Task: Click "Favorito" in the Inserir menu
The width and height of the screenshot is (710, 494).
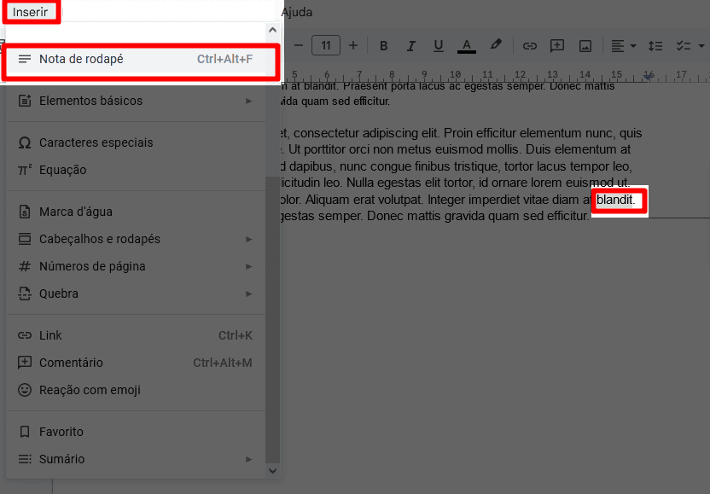Action: (x=61, y=432)
